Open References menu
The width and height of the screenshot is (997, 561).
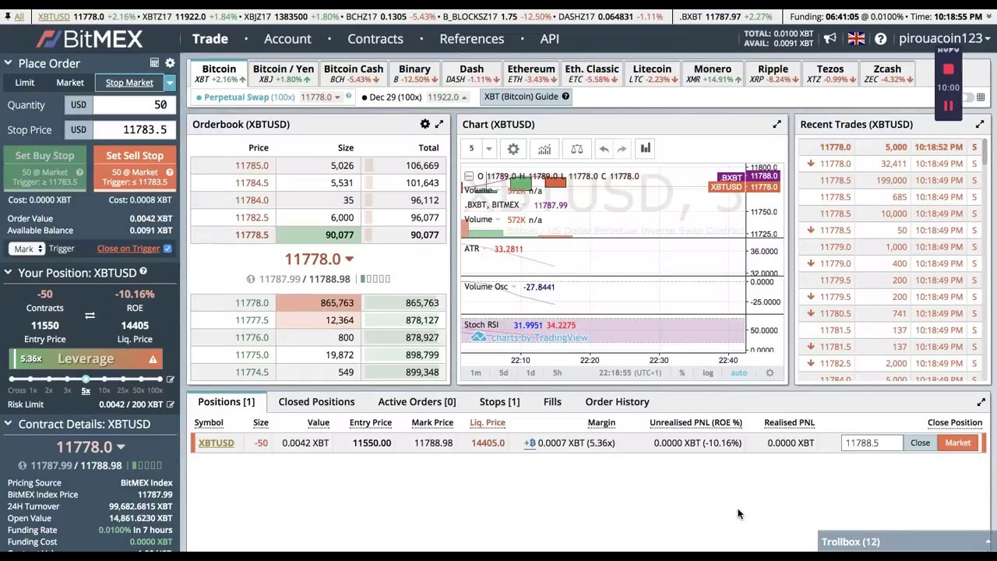(x=472, y=38)
